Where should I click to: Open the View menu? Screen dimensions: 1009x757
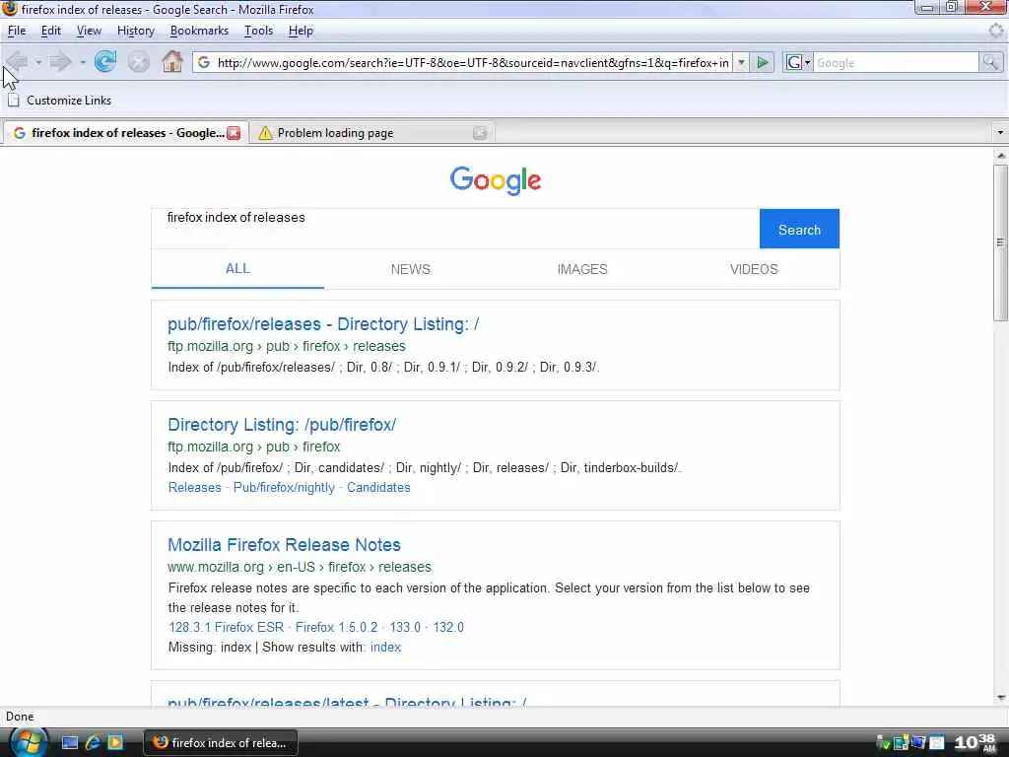[89, 31]
